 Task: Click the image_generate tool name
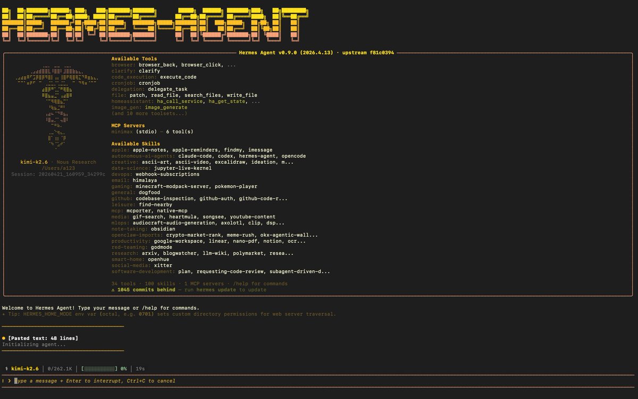pyautogui.click(x=166, y=107)
